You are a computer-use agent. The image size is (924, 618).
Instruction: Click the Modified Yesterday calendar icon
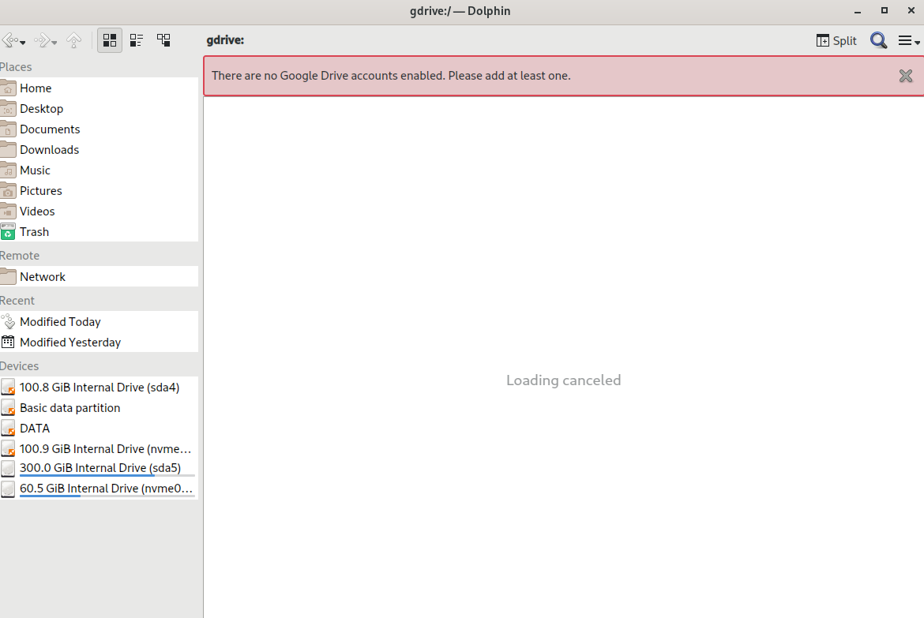pyautogui.click(x=8, y=342)
